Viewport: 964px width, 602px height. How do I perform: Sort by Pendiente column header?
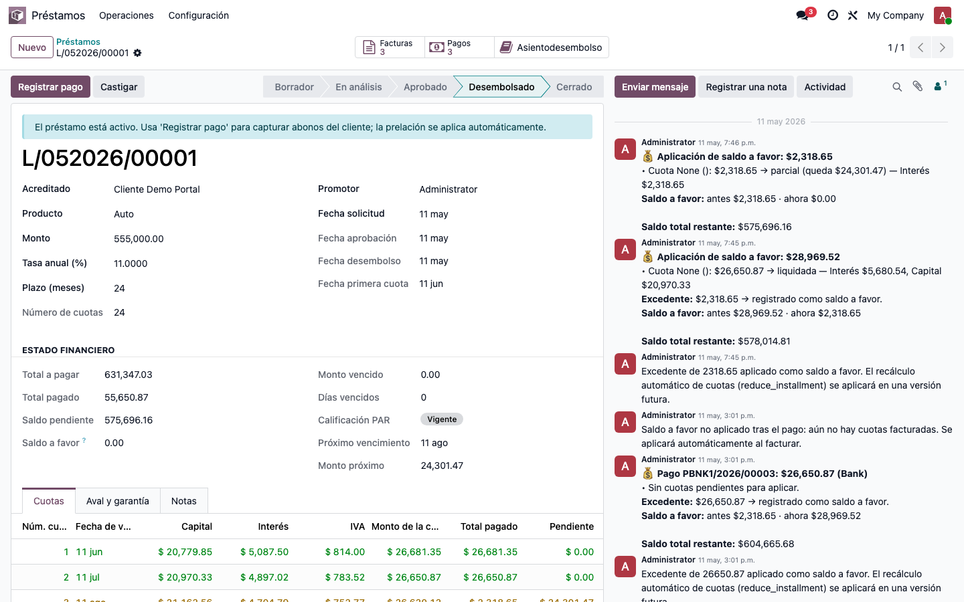tap(572, 526)
